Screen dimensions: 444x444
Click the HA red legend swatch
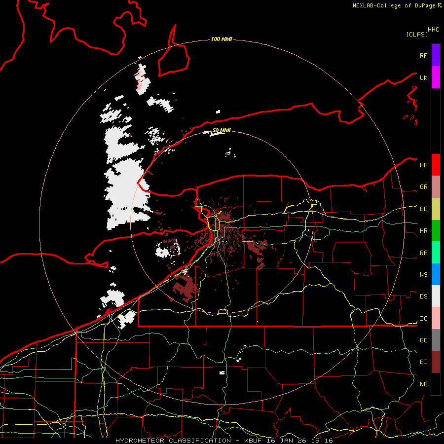coord(436,165)
